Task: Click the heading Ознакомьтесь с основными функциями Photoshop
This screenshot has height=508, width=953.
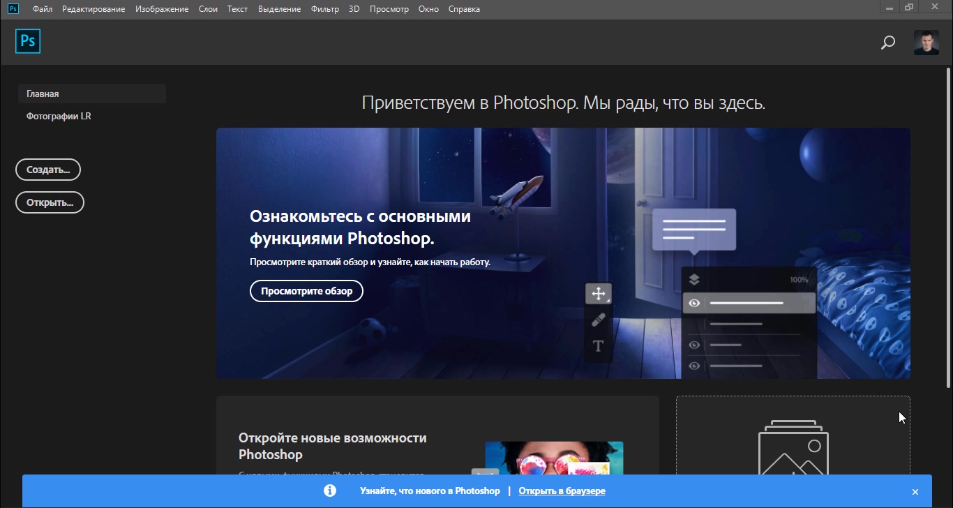Action: [x=360, y=227]
